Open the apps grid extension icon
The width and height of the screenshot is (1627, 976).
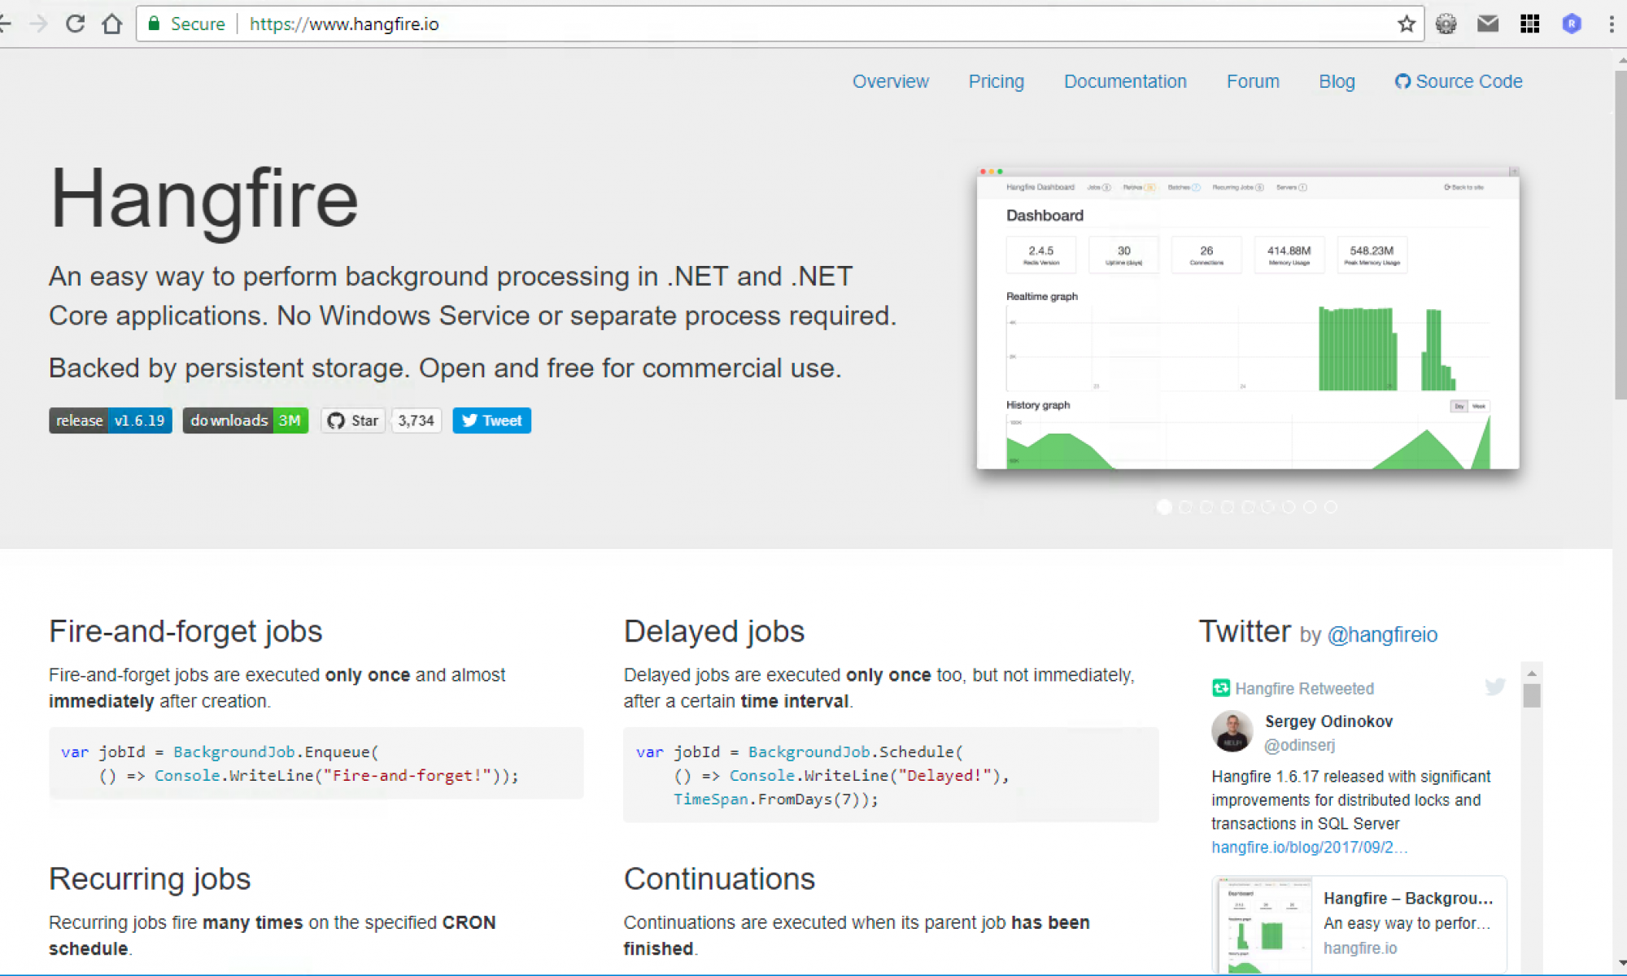tap(1529, 24)
